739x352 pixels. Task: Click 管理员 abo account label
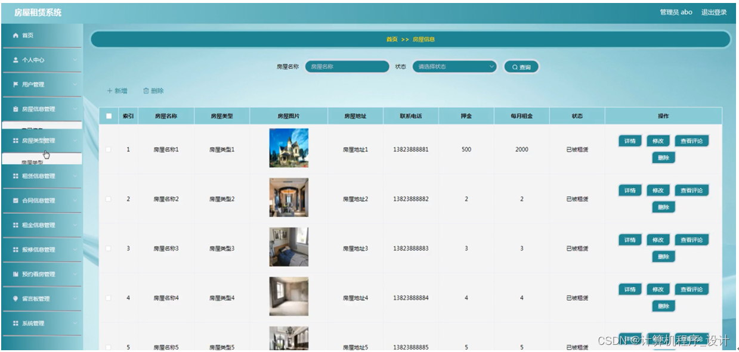click(676, 12)
